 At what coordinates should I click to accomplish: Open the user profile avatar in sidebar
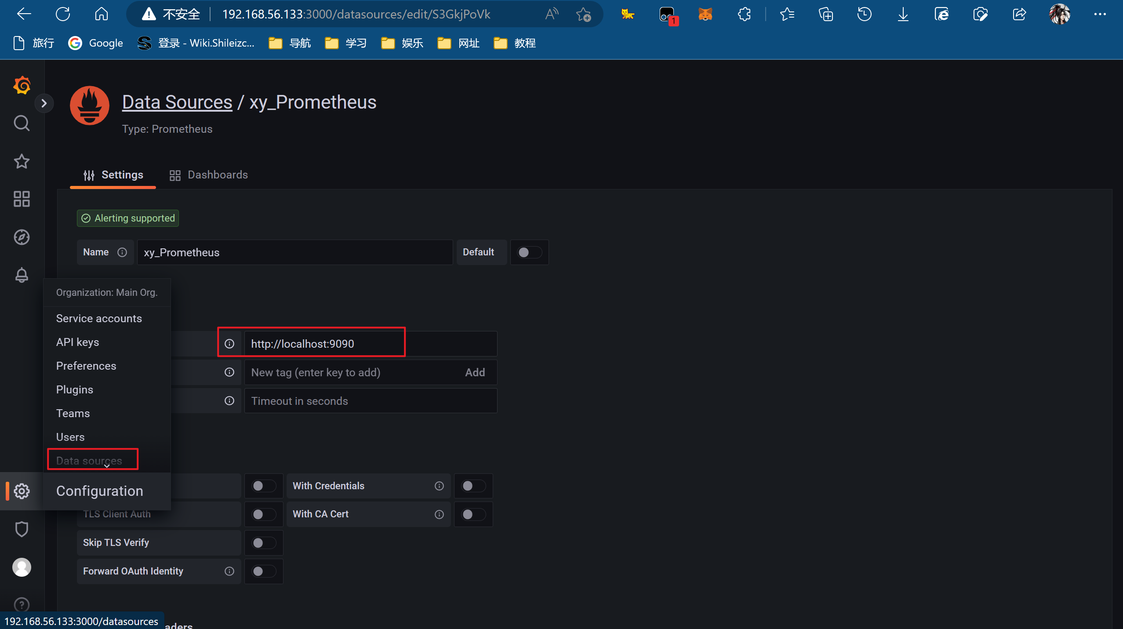[22, 567]
